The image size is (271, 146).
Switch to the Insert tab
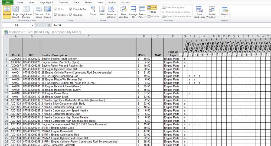31,2
